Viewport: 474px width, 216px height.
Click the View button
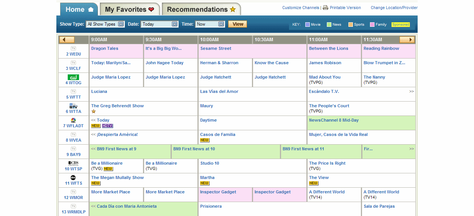[238, 24]
